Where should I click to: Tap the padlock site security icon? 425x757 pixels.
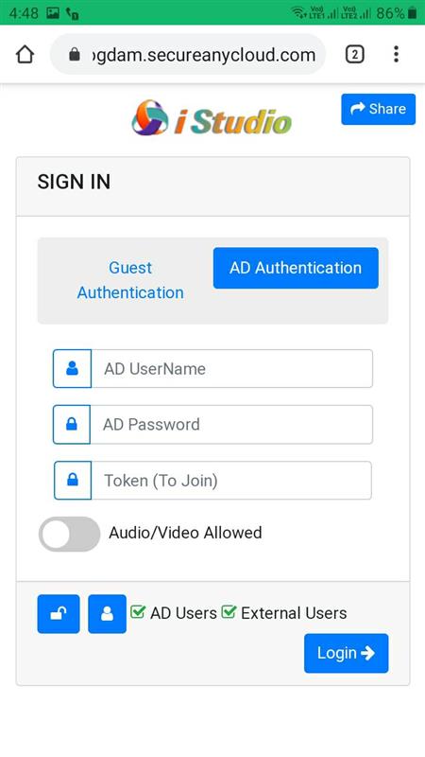click(75, 55)
